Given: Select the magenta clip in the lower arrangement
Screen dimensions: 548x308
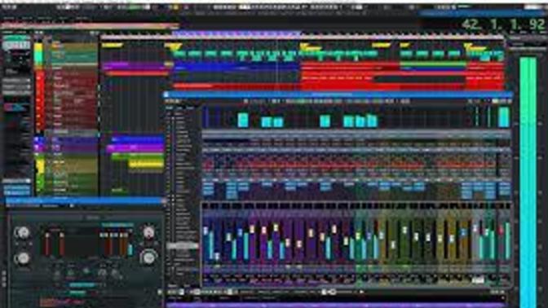Looking at the screenshot, I should [x=135, y=148].
